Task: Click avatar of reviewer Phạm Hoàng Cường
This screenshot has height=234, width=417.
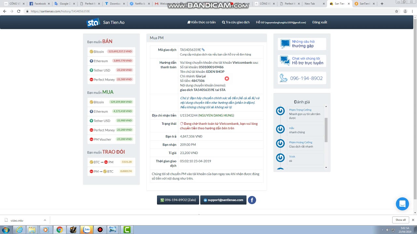Action: point(280,143)
